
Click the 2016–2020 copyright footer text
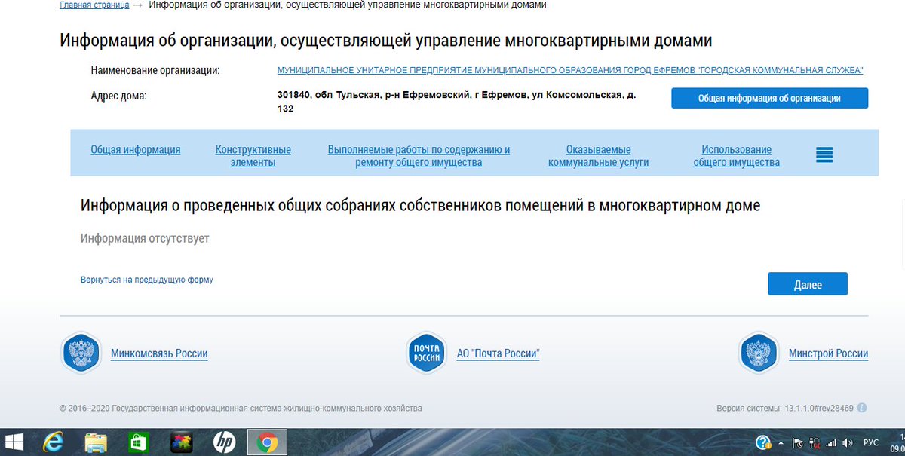[x=241, y=408]
